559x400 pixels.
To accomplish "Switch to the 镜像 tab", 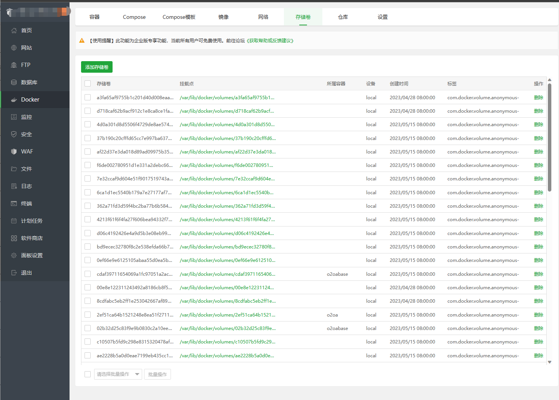I will [x=224, y=17].
